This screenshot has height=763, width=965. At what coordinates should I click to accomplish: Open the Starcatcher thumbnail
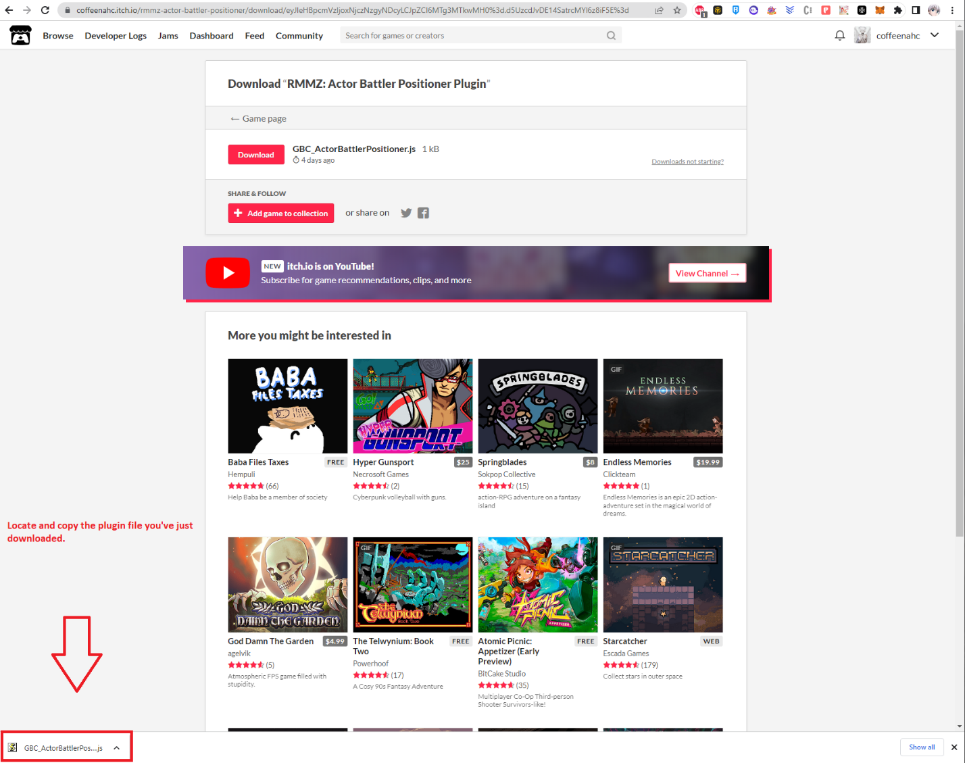pyautogui.click(x=663, y=585)
